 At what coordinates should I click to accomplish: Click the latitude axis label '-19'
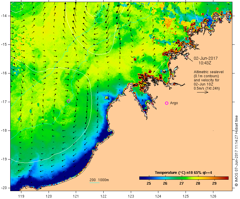tap(4, 159)
